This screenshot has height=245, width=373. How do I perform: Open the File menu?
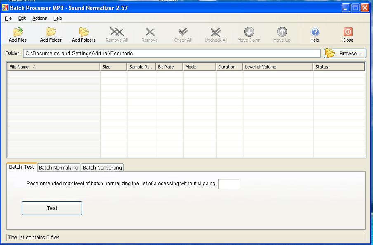pyautogui.click(x=8, y=18)
